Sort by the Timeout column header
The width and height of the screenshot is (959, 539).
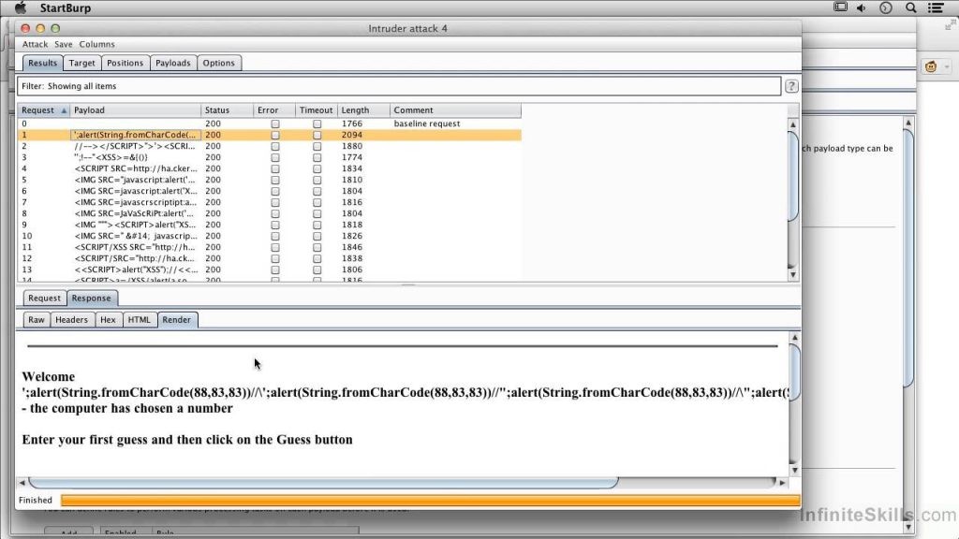point(316,110)
